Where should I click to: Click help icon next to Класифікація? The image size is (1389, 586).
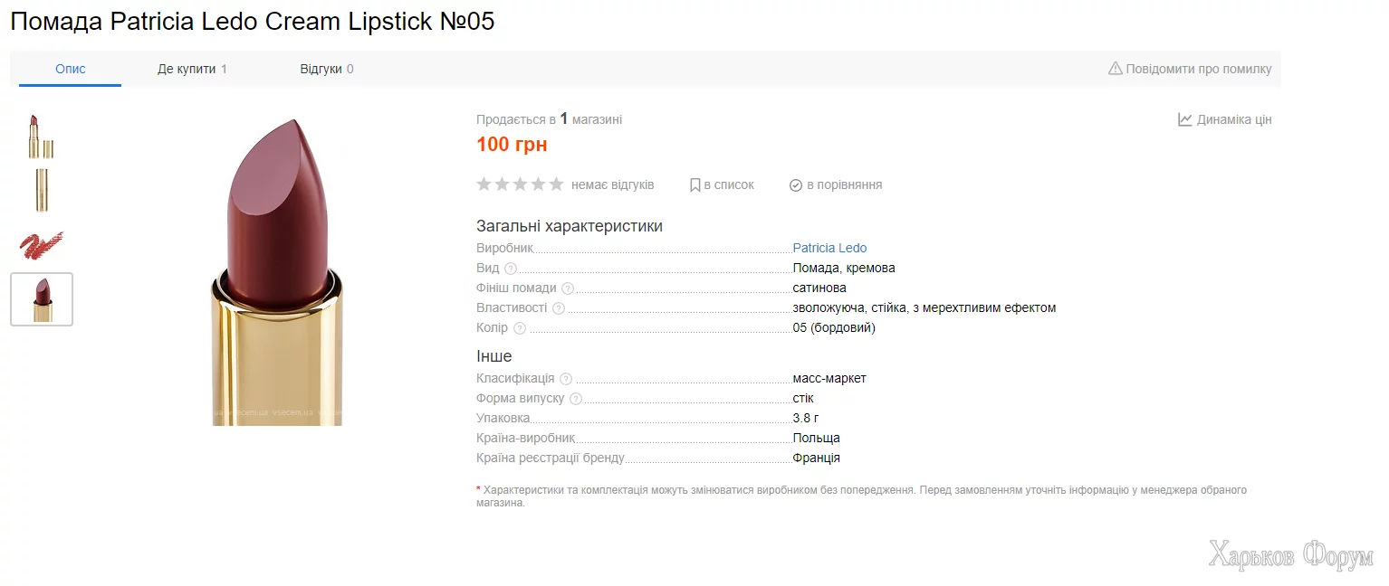(x=566, y=379)
